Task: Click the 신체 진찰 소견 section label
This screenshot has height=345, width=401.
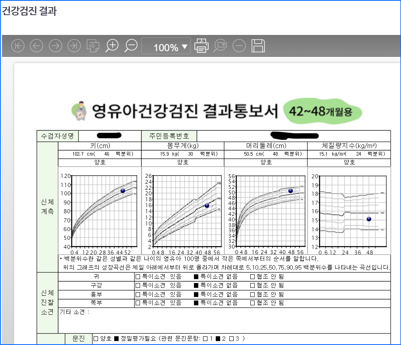Action: coord(48,302)
